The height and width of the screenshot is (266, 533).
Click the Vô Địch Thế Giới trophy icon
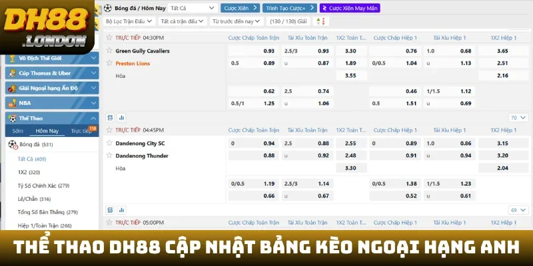[x=12, y=59]
